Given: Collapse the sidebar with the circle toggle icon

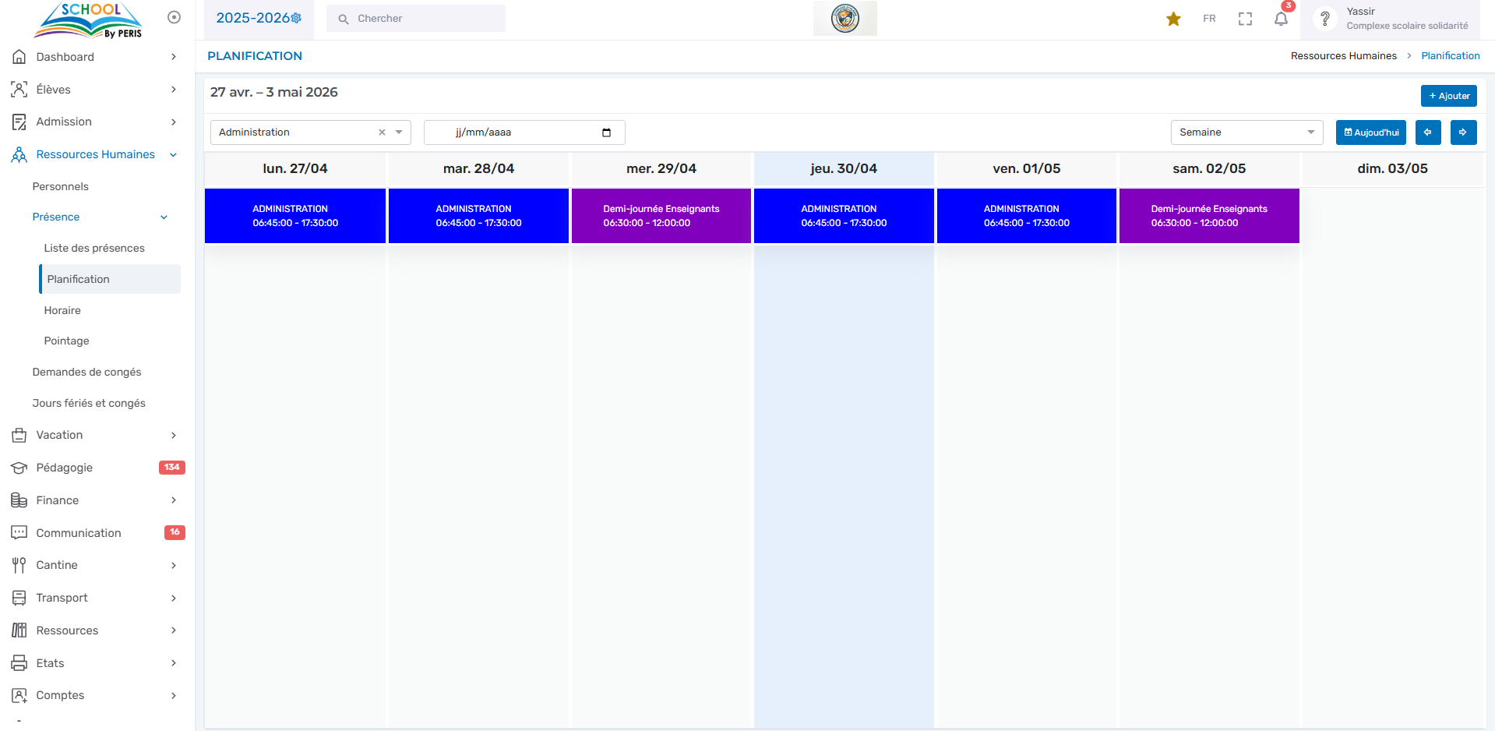Looking at the screenshot, I should pos(173,16).
